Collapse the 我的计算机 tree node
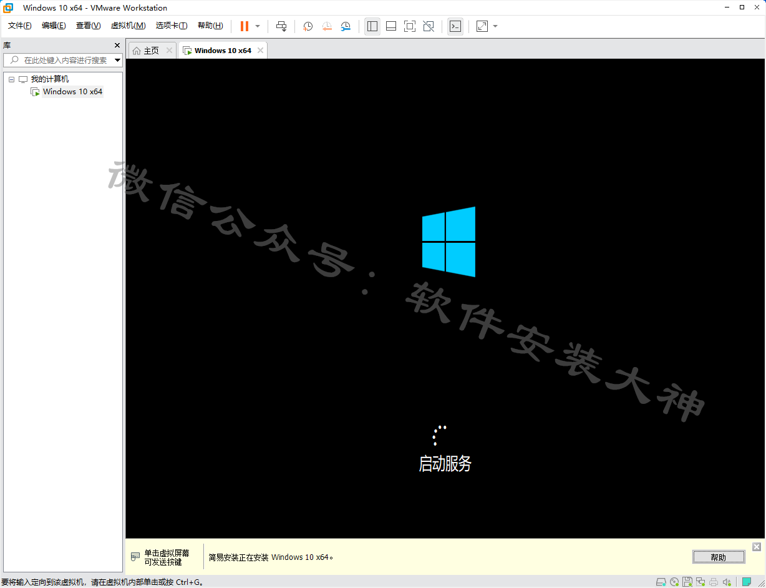This screenshot has height=588, width=766. coord(11,79)
